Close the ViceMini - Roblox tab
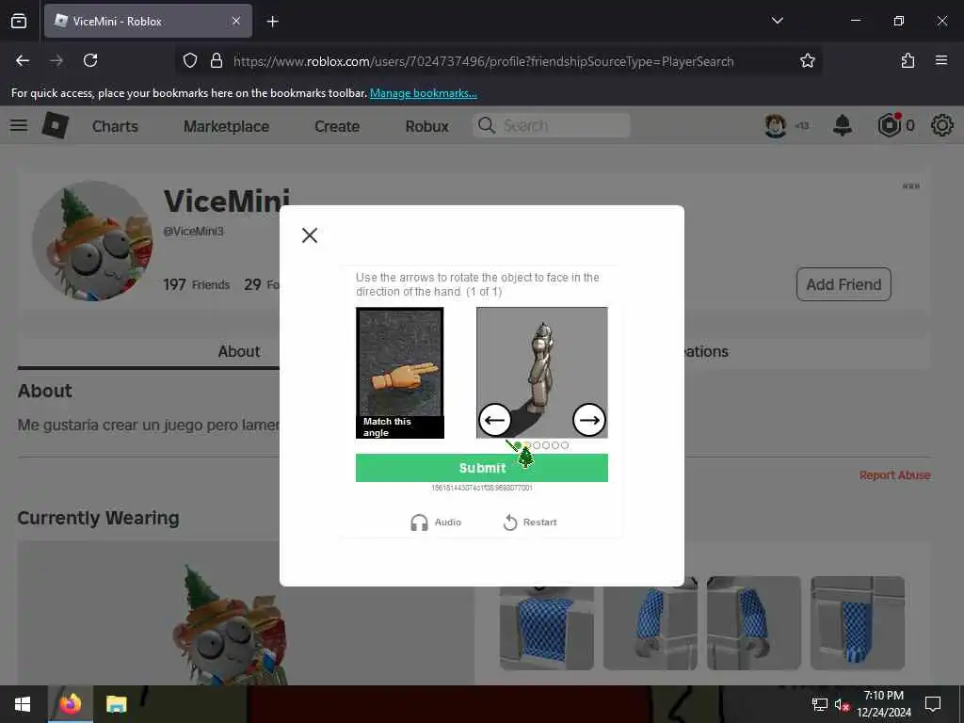964x723 pixels. pyautogui.click(x=236, y=21)
